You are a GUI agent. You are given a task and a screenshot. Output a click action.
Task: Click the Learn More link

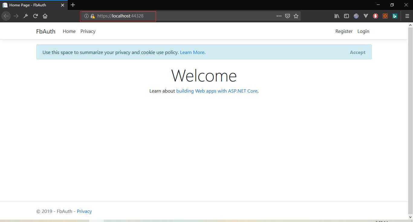point(192,52)
